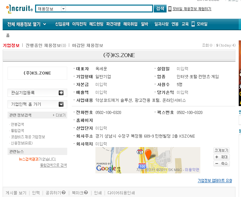Image resolution: width=241 pixels, height=197 pixels.
Task: Click the orange map location marker
Action: pyautogui.click(x=148, y=154)
